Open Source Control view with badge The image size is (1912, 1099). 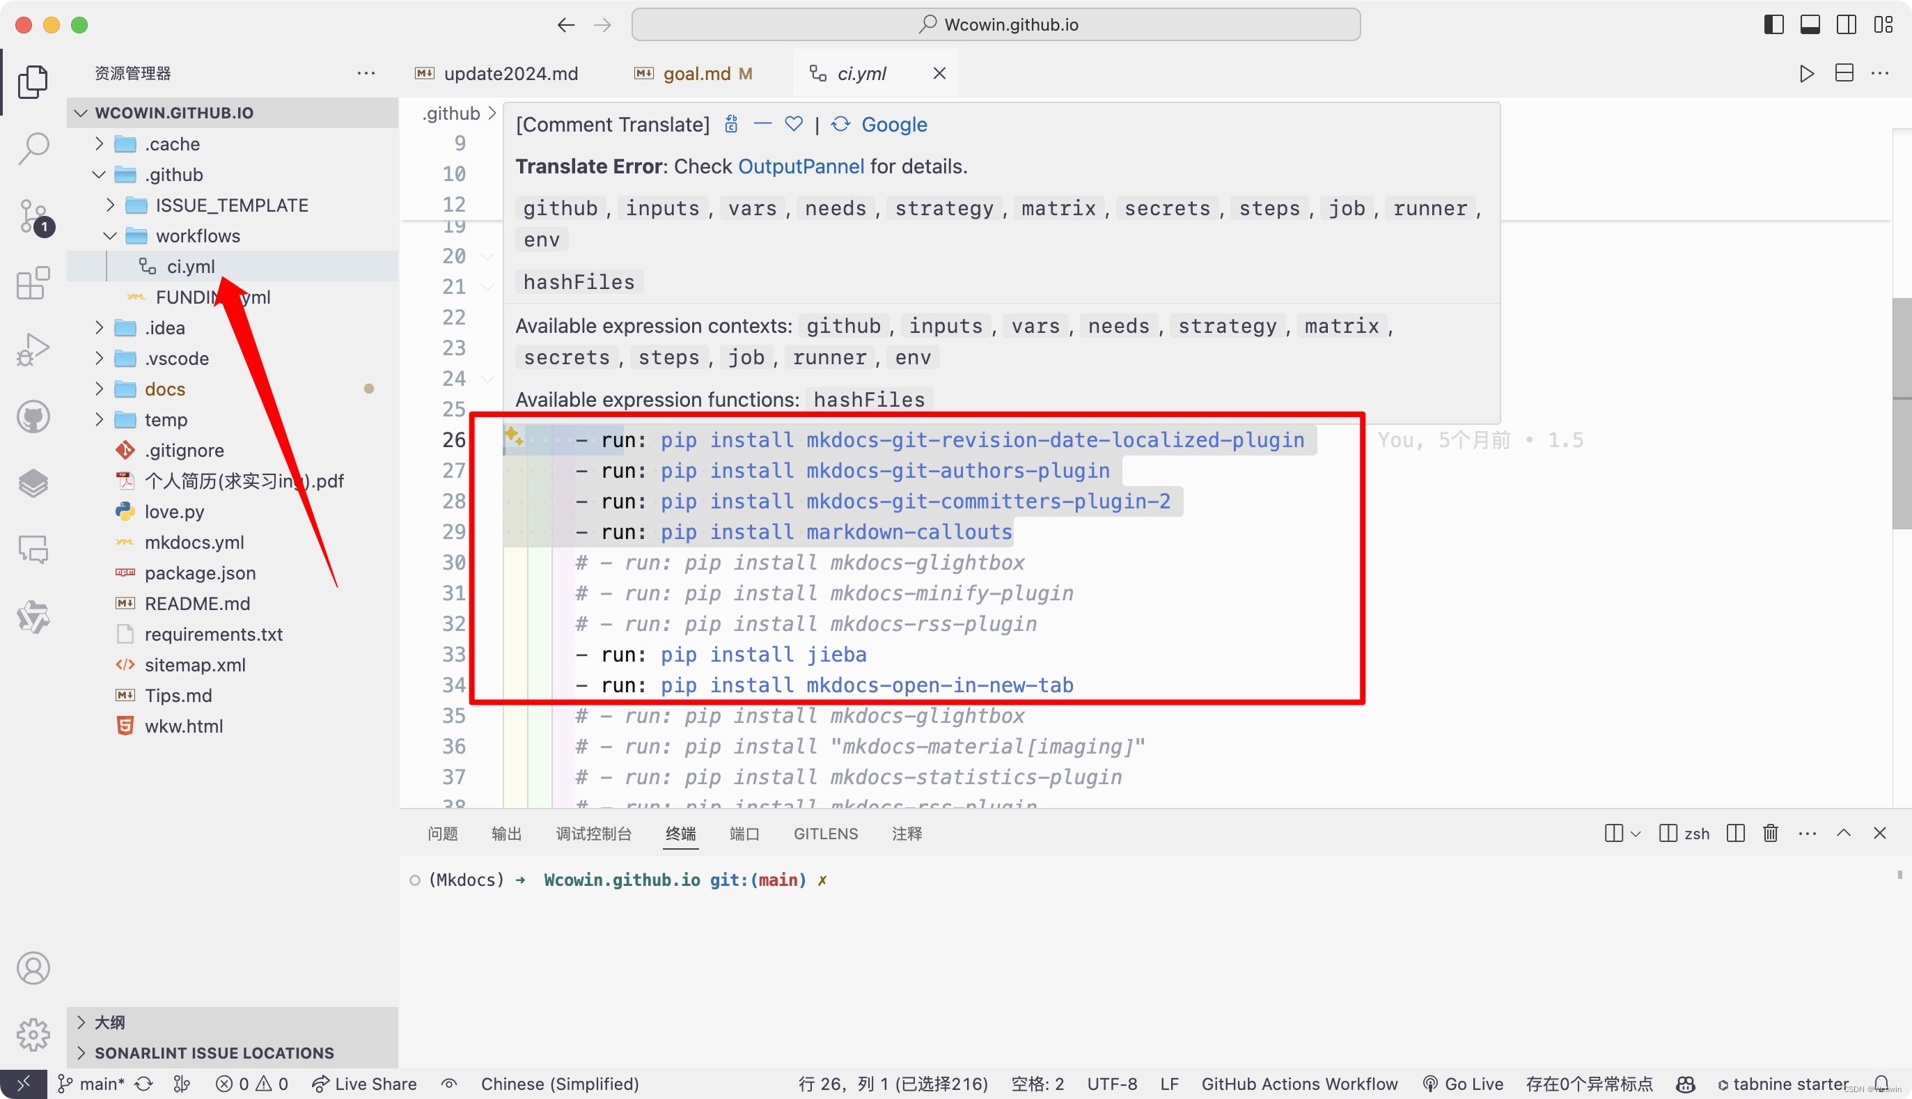tap(33, 217)
